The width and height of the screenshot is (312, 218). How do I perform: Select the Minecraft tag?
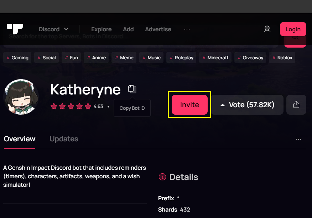coord(215,58)
